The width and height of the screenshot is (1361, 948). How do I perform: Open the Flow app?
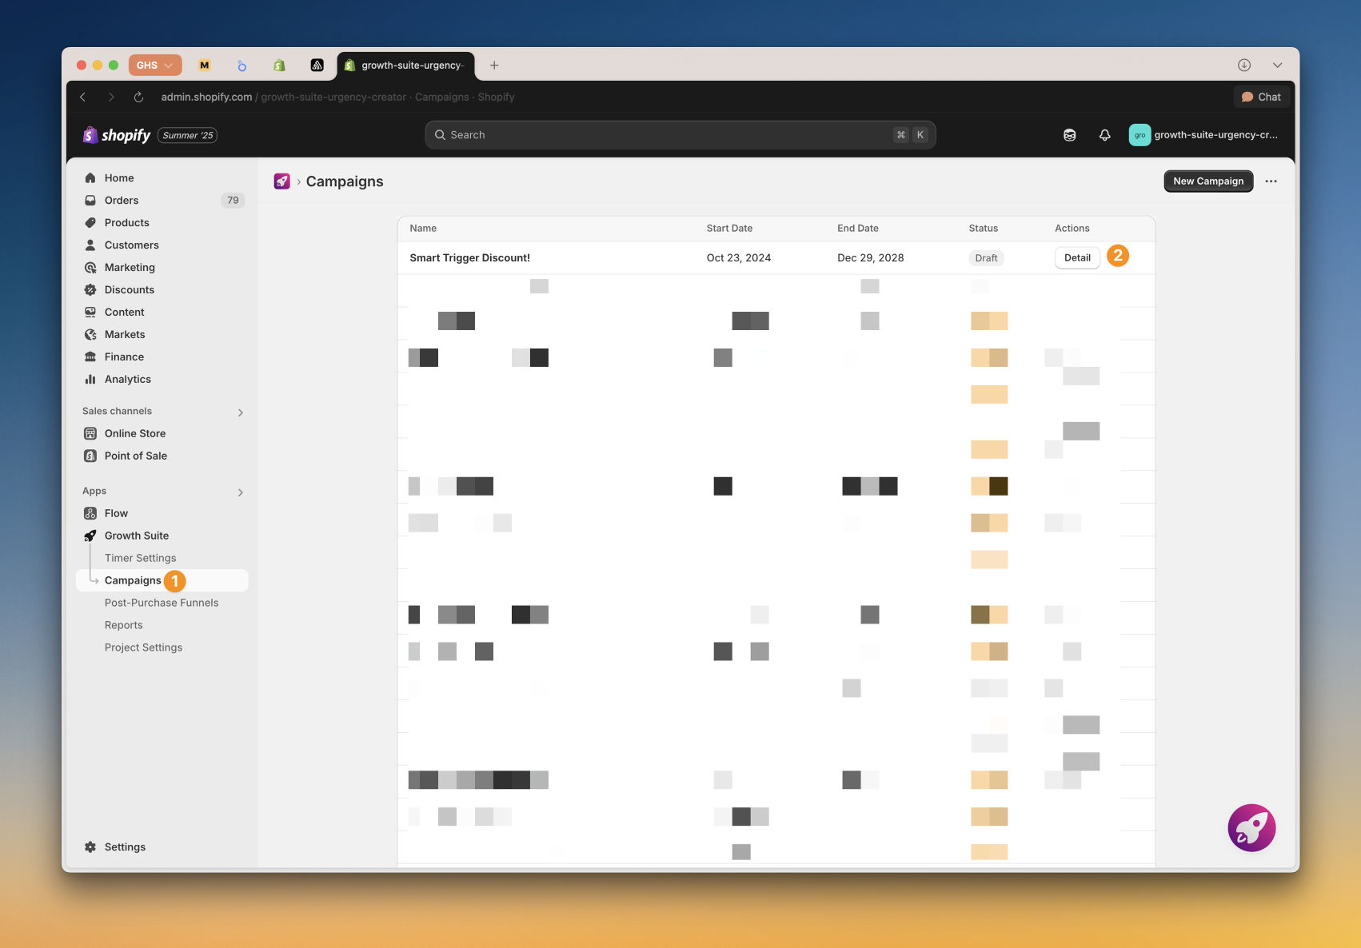[116, 513]
